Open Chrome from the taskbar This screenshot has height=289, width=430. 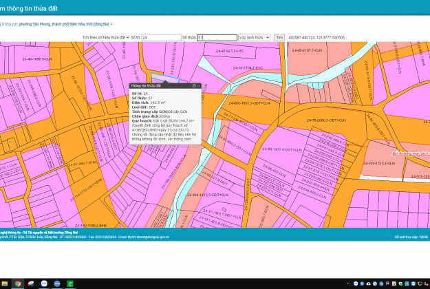coord(18,283)
